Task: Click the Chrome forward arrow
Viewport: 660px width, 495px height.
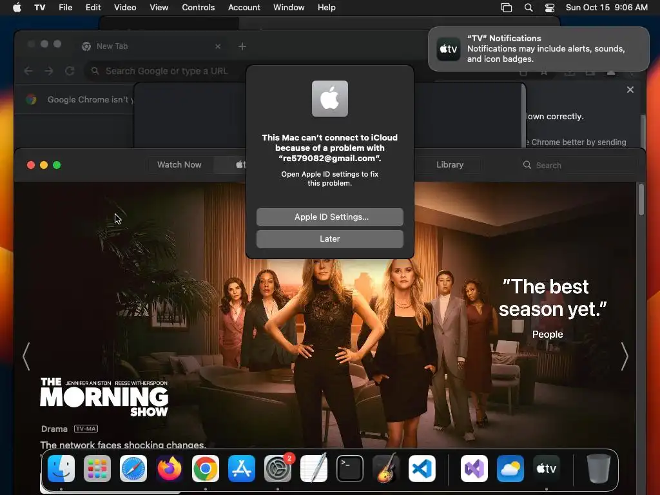Action: coord(49,71)
